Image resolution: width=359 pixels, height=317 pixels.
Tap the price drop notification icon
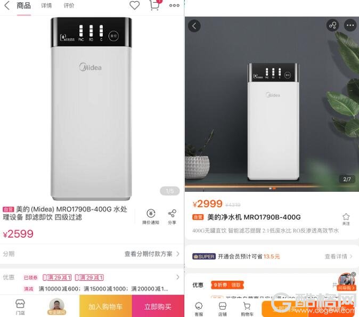pos(151,217)
